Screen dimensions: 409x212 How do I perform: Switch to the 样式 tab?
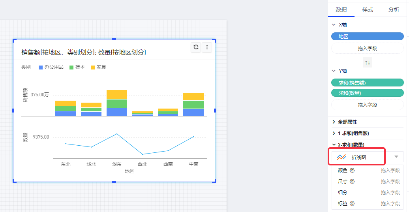pyautogui.click(x=367, y=9)
